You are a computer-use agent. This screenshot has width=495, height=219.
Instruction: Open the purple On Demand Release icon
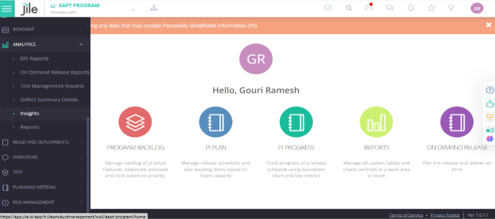click(457, 122)
